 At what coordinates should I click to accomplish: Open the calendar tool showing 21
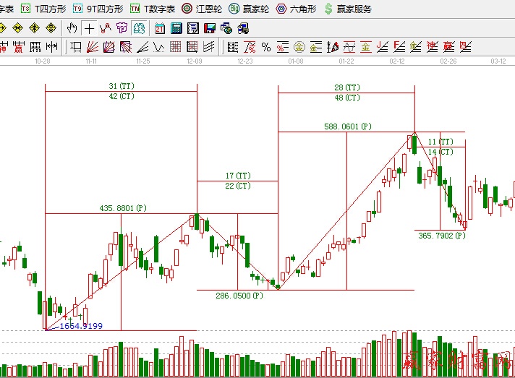pyautogui.click(x=159, y=28)
